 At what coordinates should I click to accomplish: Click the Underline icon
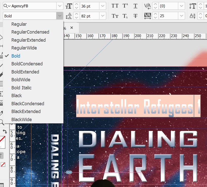[135, 6]
